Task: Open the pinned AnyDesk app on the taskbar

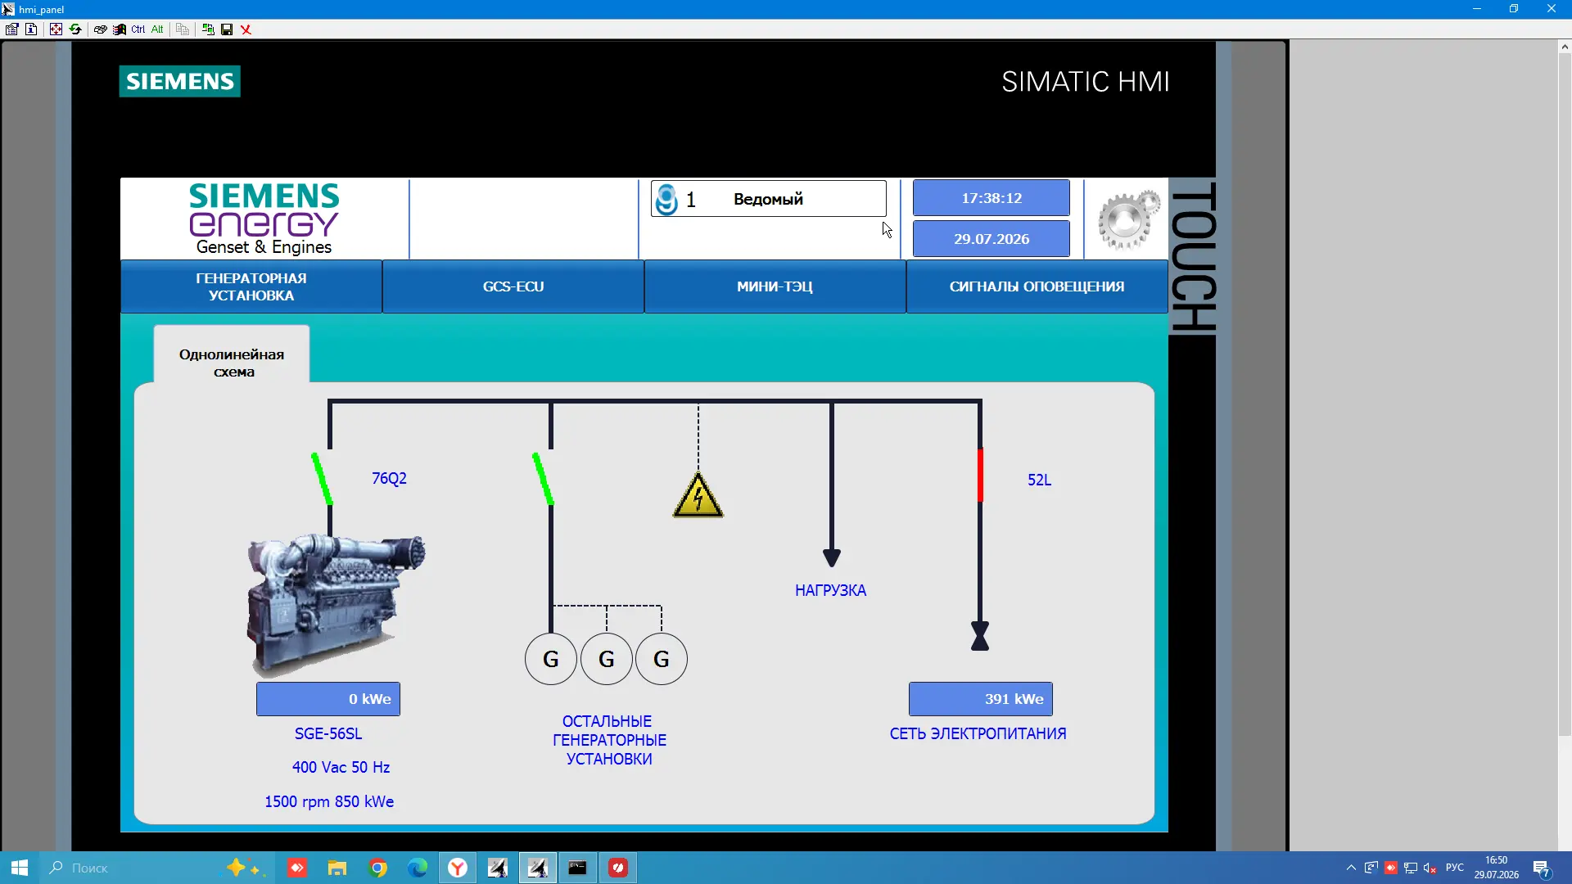Action: (x=297, y=868)
